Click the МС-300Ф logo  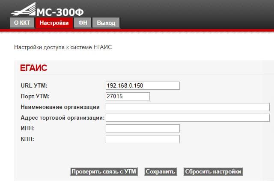pos(47,9)
